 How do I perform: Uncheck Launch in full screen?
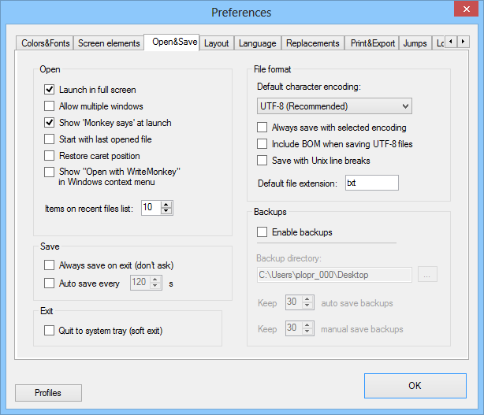tap(50, 90)
